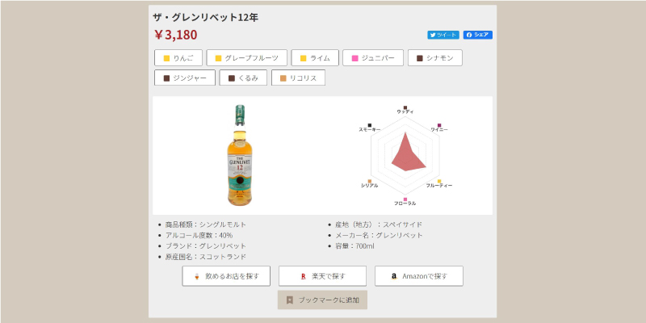The width and height of the screenshot is (646, 323).
Task: Select the ライム flavor tag
Action: (314, 58)
